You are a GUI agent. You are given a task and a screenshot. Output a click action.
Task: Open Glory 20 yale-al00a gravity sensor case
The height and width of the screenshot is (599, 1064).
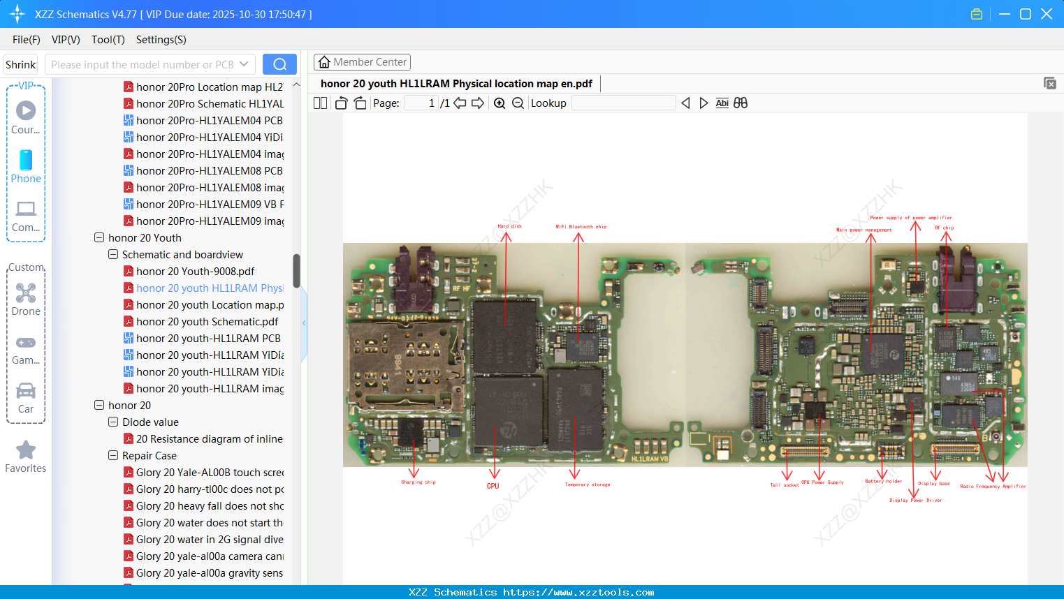(x=210, y=573)
